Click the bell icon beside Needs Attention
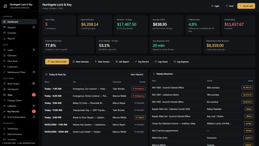The height and width of the screenshot is (146, 259). [x=154, y=74]
